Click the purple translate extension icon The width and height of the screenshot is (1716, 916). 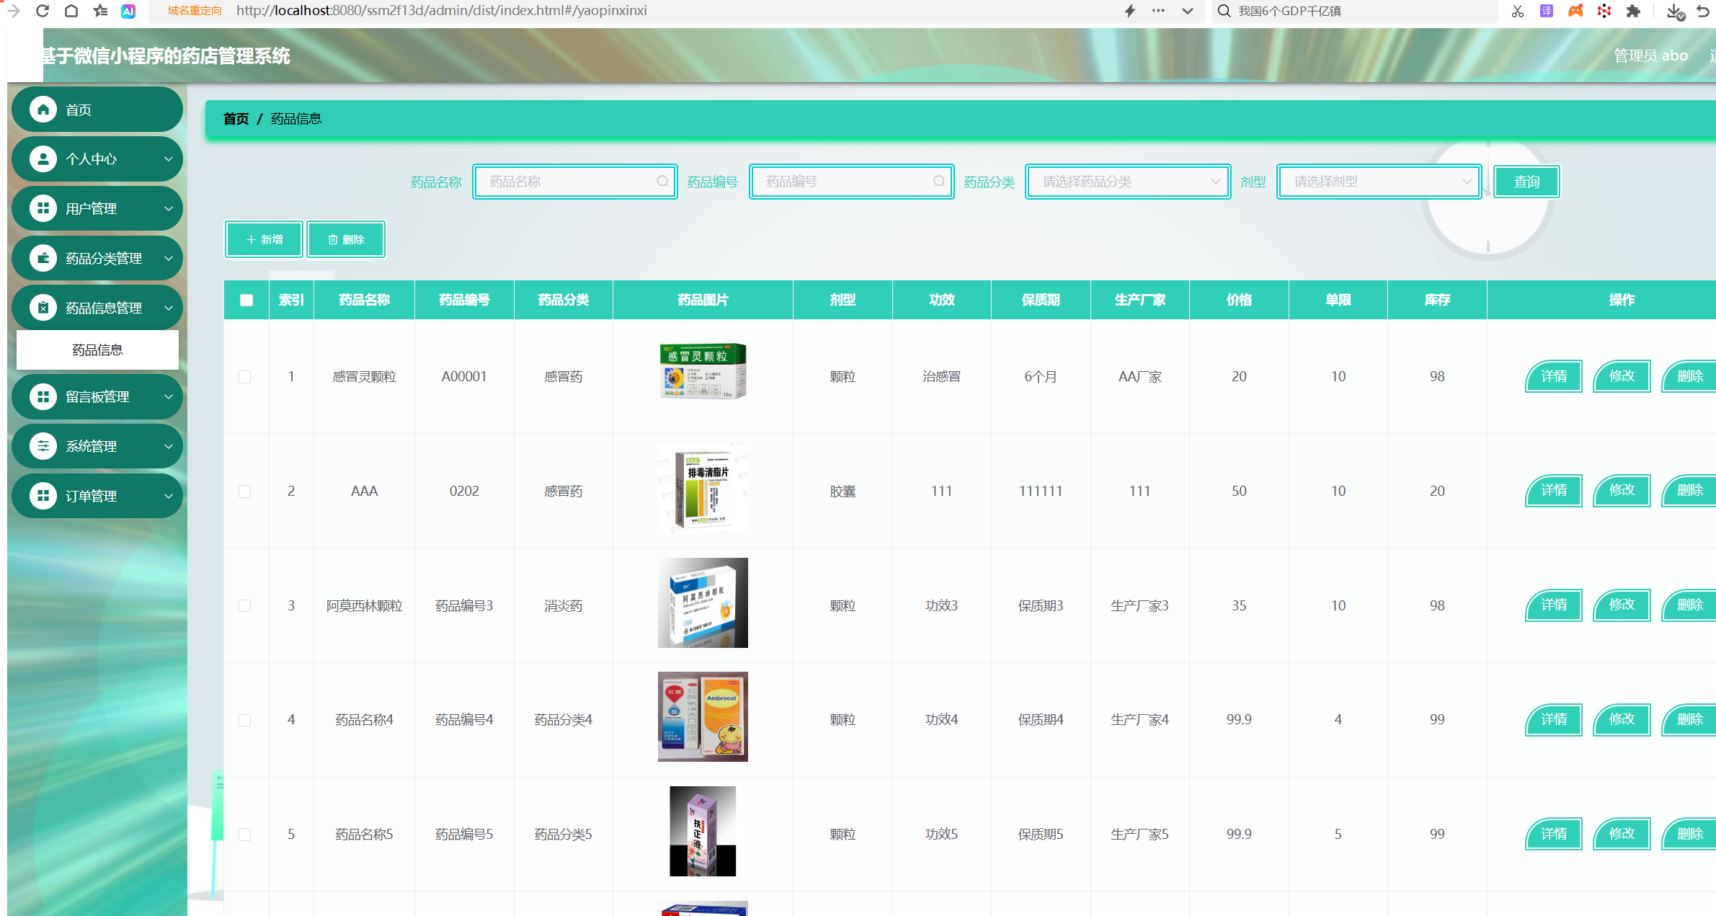tap(1547, 11)
